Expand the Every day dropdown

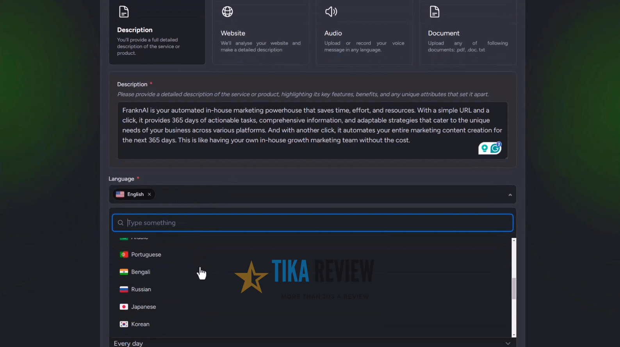(508, 343)
